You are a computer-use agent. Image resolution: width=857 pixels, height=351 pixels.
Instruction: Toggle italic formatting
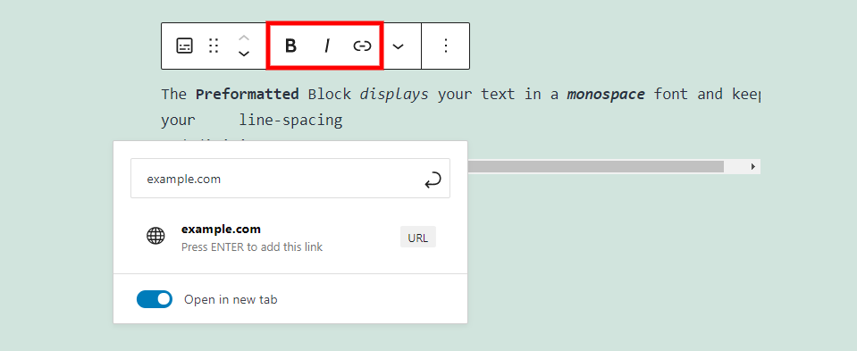327,46
